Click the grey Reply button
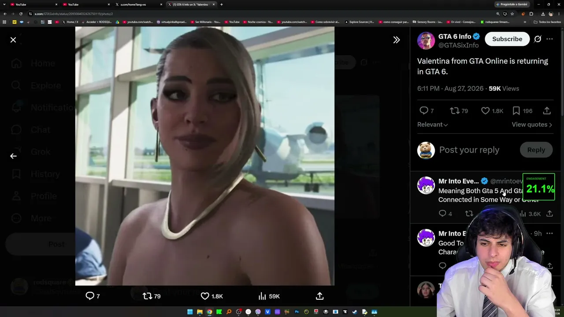Viewport: 564px width, 317px height. click(x=536, y=150)
